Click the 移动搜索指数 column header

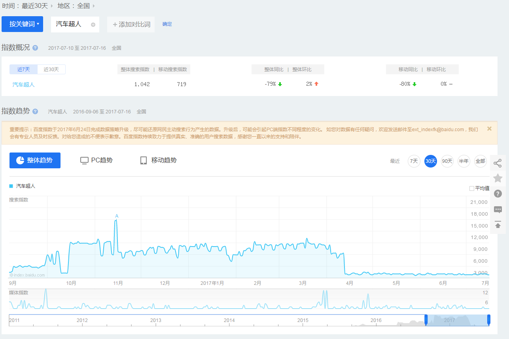pyautogui.click(x=173, y=70)
